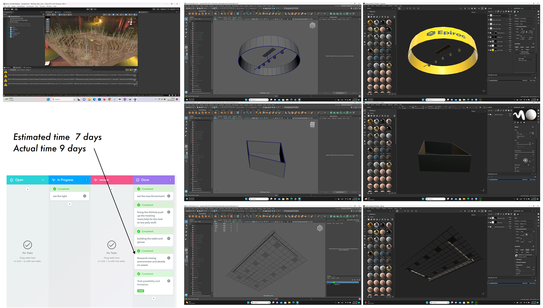This screenshot has height=308, width=543.
Task: Hide the Rubber Tire layer in top Substance Painter
Action: pos(488,37)
